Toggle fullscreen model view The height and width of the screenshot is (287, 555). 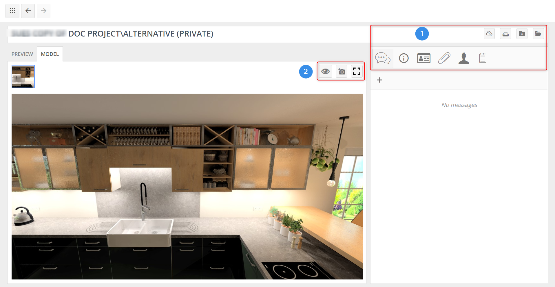click(357, 71)
